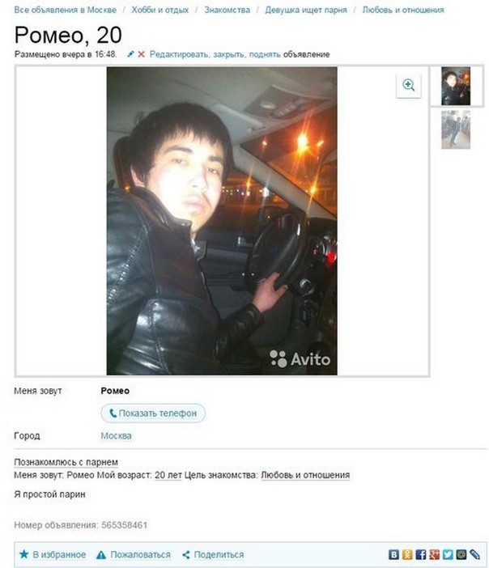
Task: Click the red X close-ad icon
Action: point(142,54)
